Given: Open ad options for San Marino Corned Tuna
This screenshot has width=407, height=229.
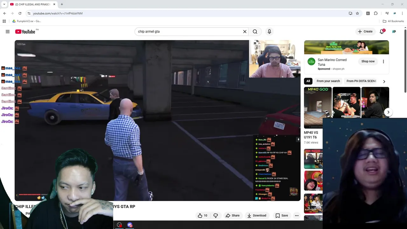Looking at the screenshot, I should [x=383, y=61].
